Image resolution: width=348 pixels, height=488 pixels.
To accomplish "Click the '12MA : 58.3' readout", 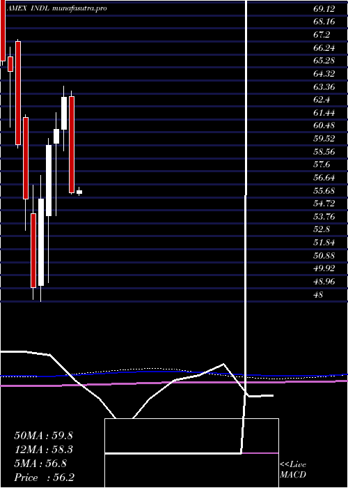I will coord(43,450).
